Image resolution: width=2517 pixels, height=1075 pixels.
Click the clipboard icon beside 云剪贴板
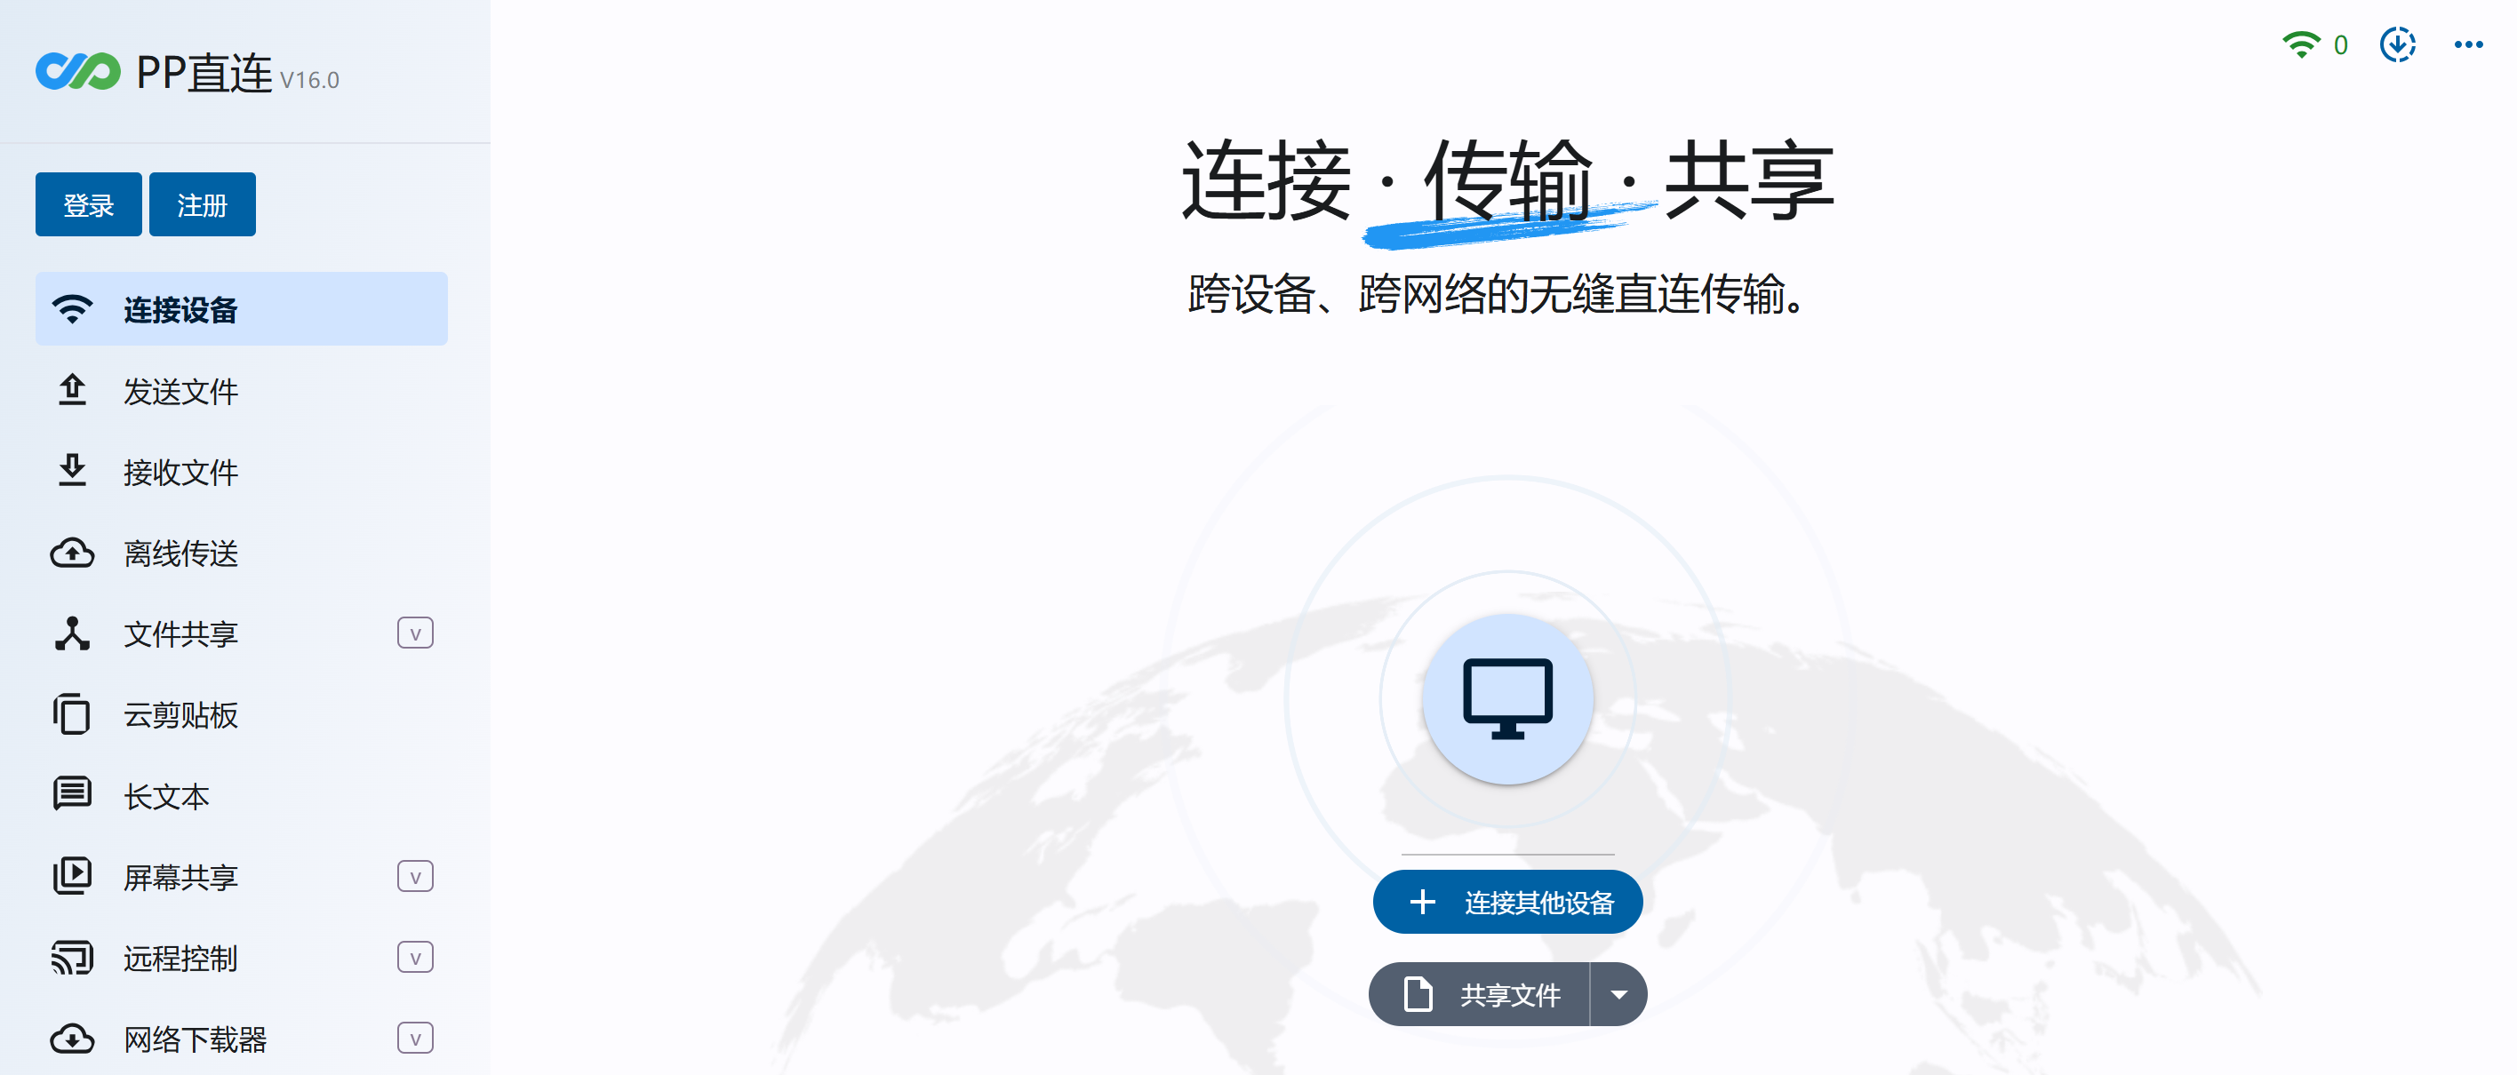click(x=72, y=714)
